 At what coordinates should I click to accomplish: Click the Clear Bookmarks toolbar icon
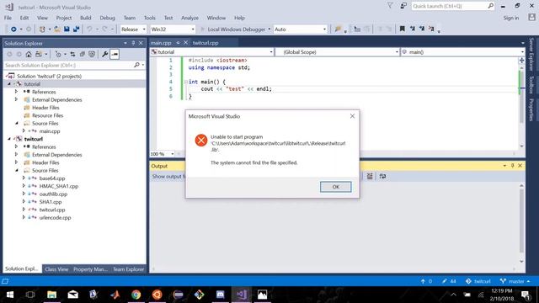coord(431,29)
